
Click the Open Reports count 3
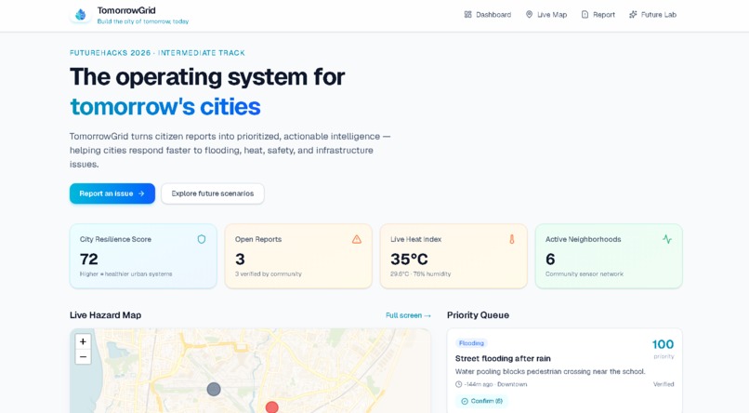click(240, 260)
